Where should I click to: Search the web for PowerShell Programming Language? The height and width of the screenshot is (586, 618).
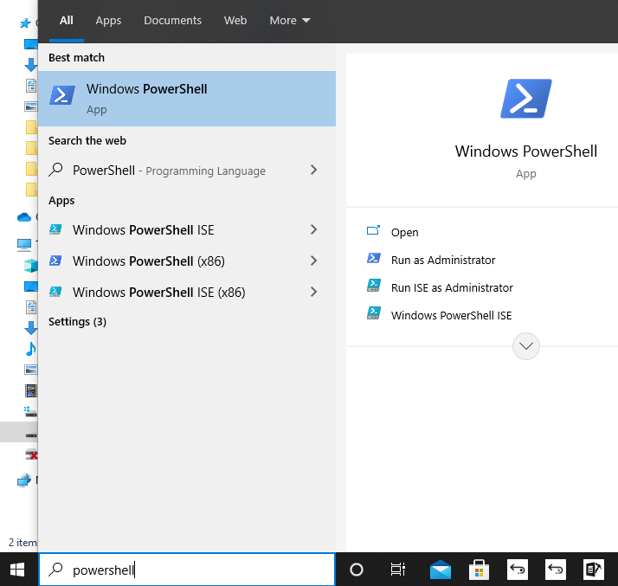(187, 170)
